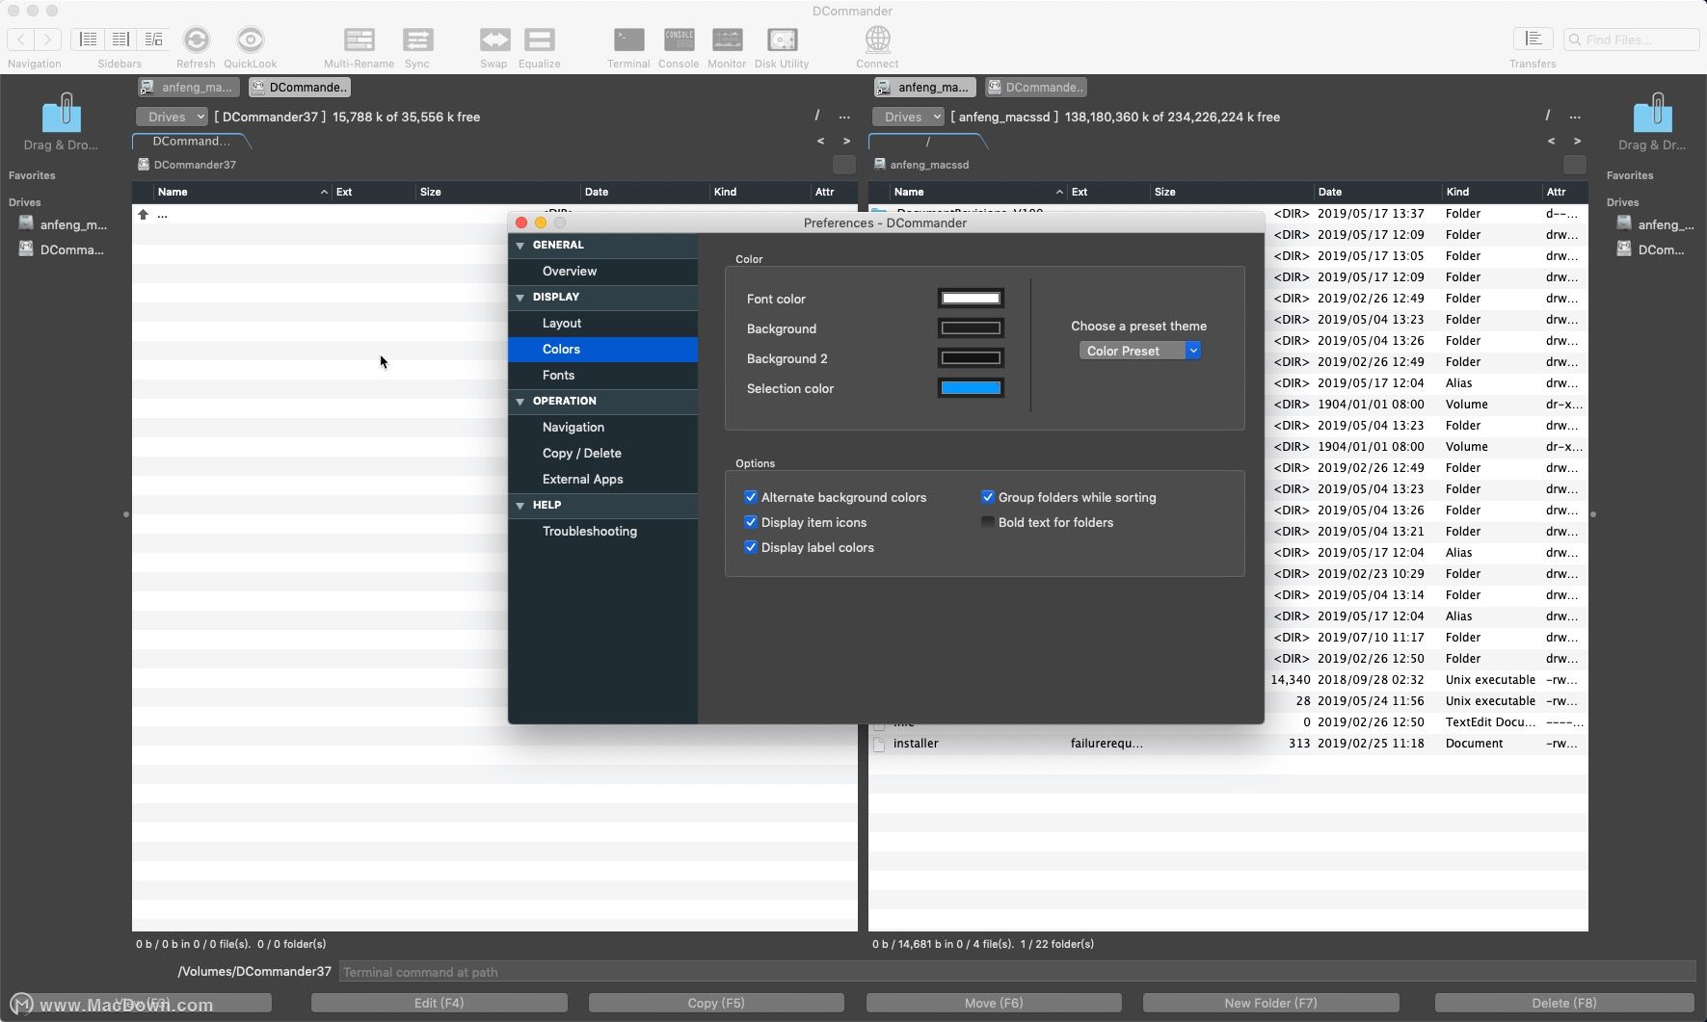
Task: Swap the two panels
Action: pyautogui.click(x=494, y=39)
